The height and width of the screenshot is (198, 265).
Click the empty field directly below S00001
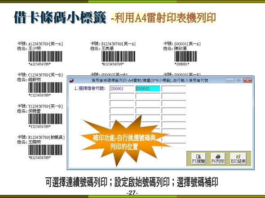coord(122,96)
